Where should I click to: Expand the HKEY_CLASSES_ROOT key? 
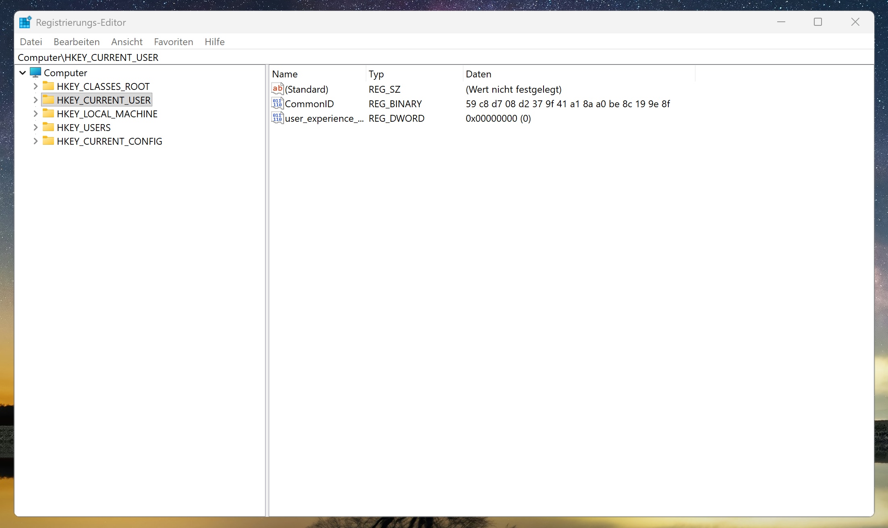[x=35, y=86]
